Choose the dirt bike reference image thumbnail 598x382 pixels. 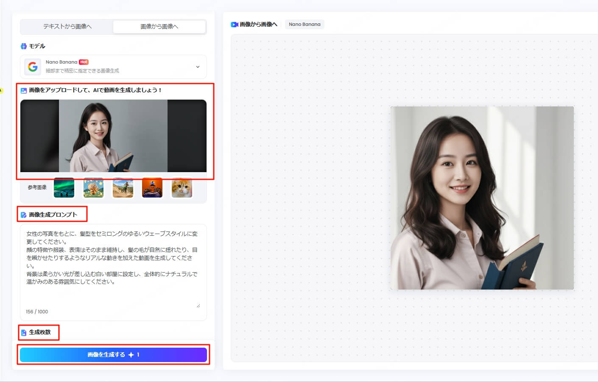(123, 187)
